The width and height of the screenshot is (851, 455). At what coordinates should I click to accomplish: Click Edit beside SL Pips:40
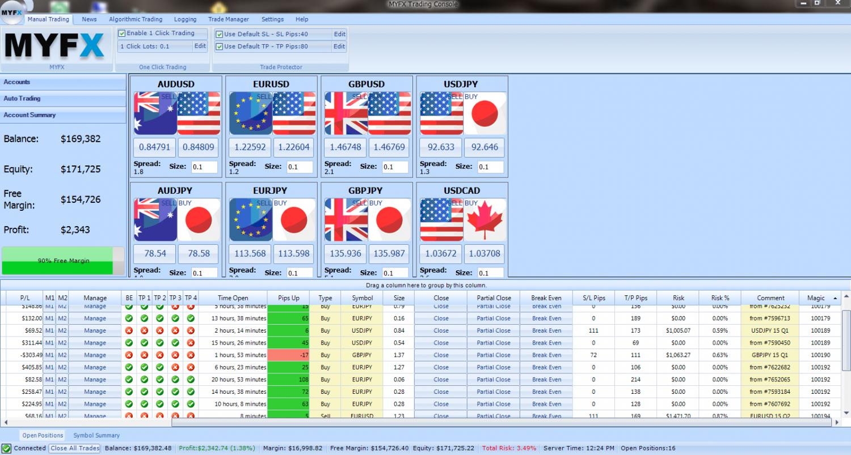coord(339,34)
